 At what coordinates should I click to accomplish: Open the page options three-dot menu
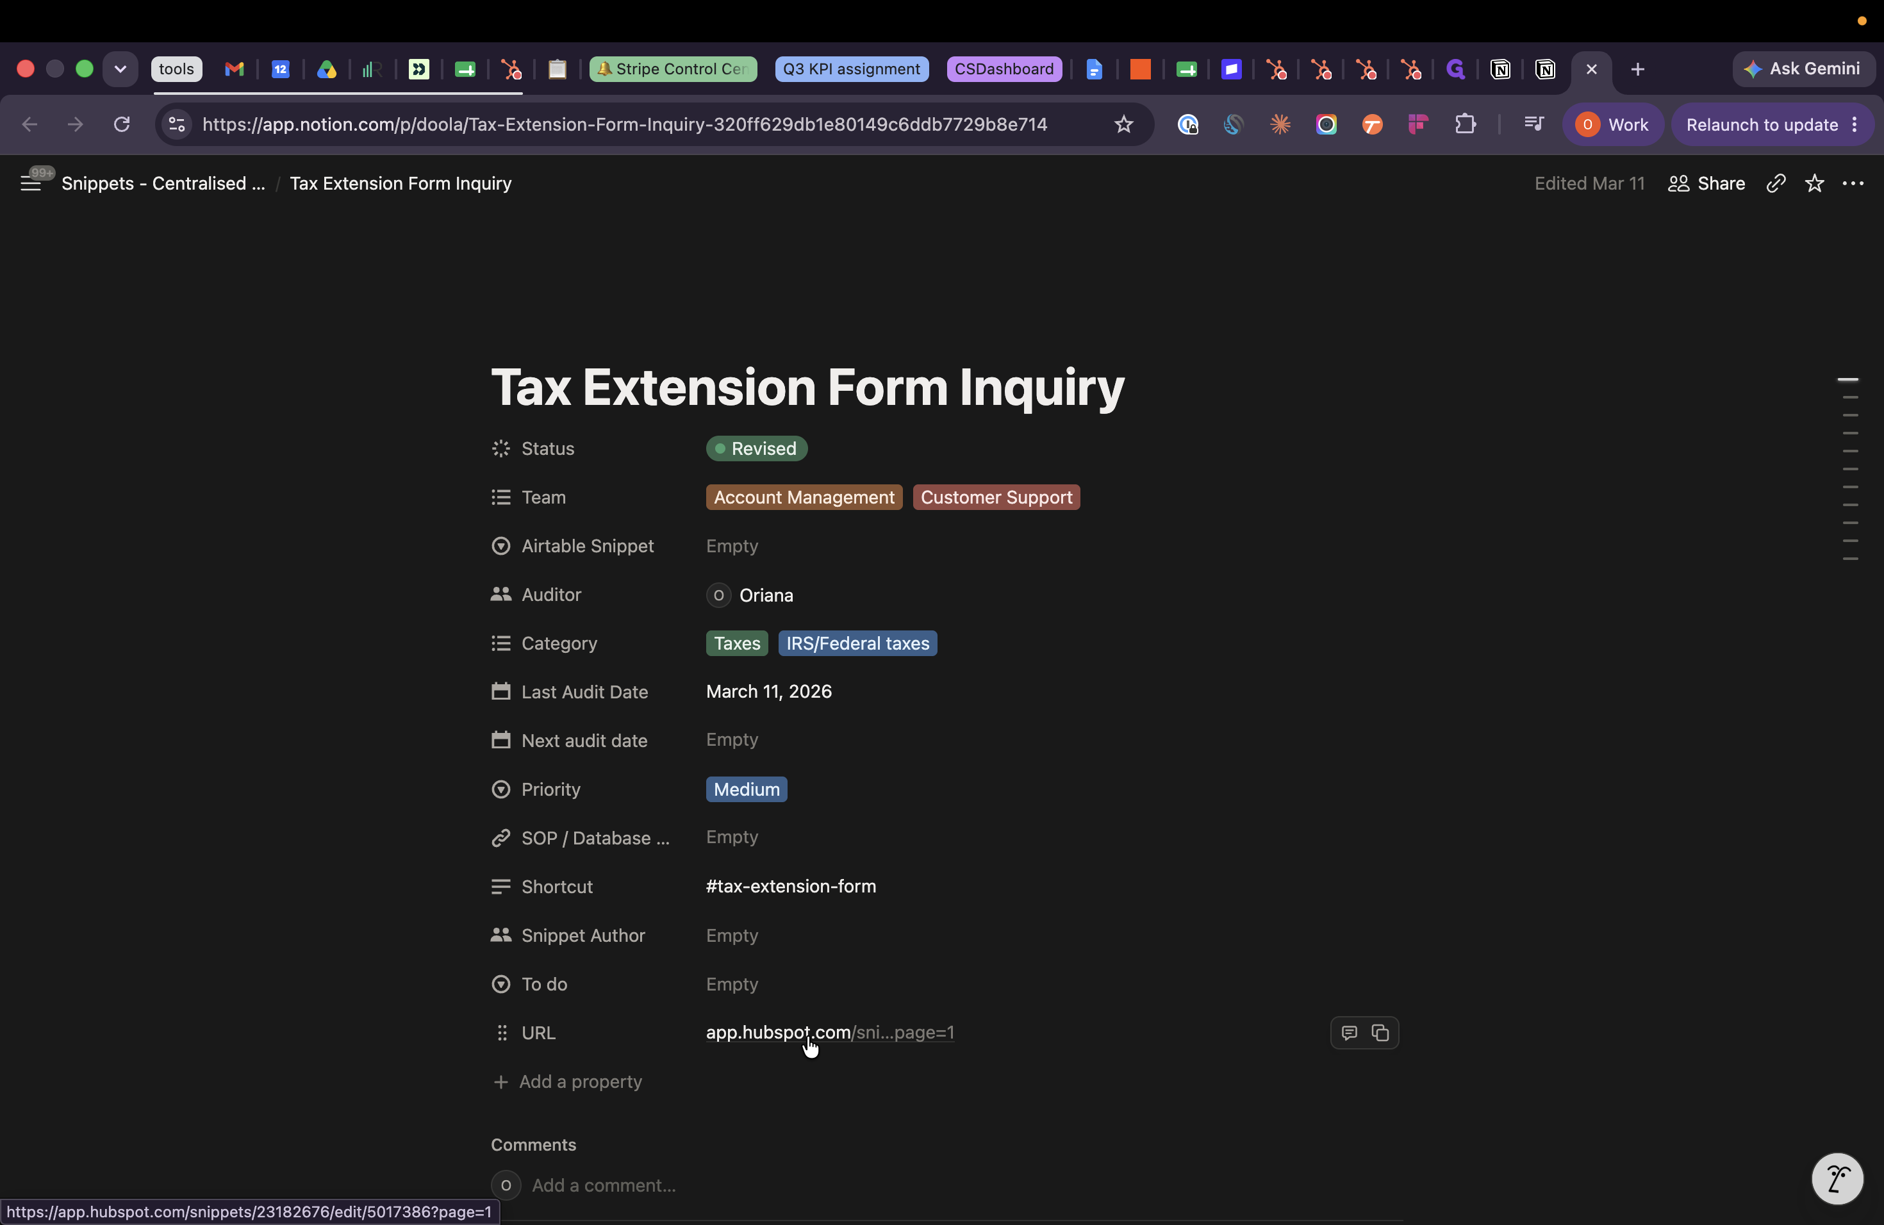click(1853, 184)
